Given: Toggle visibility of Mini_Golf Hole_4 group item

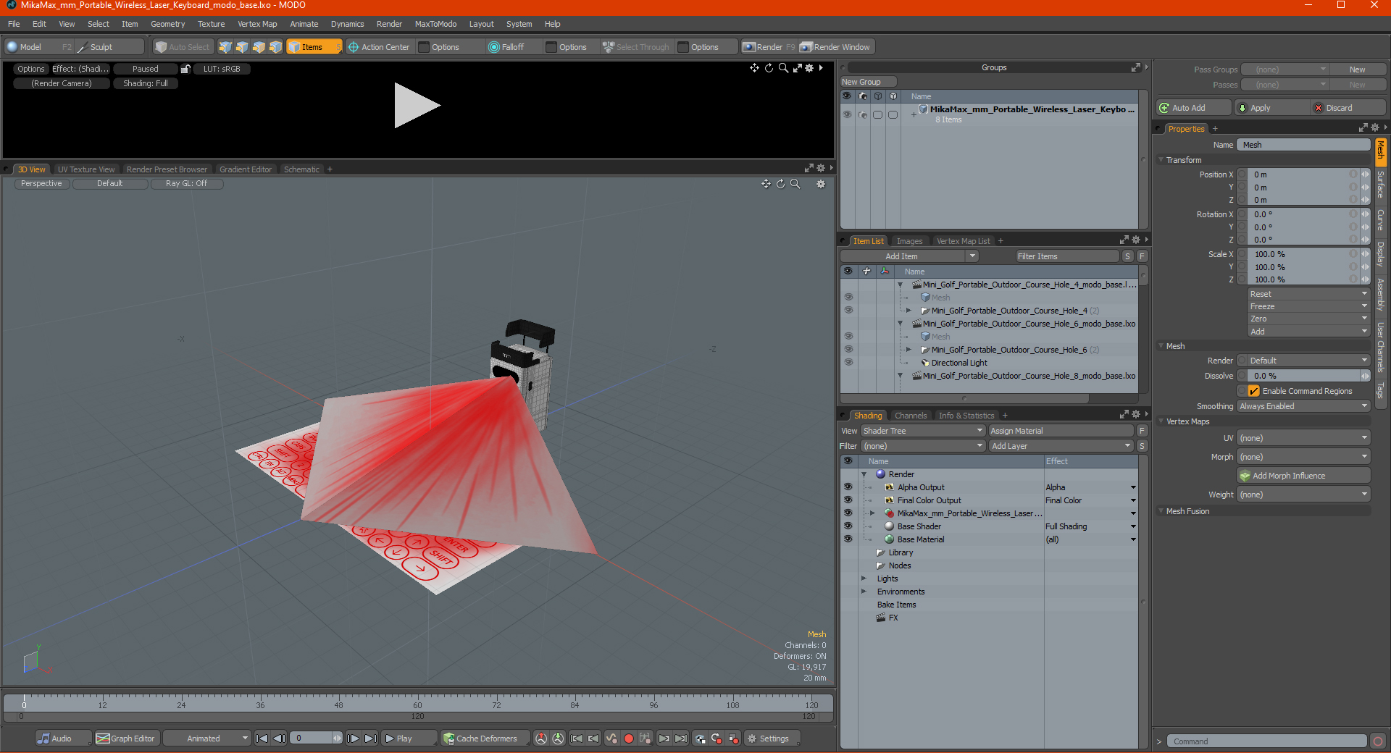Looking at the screenshot, I should pyautogui.click(x=848, y=311).
